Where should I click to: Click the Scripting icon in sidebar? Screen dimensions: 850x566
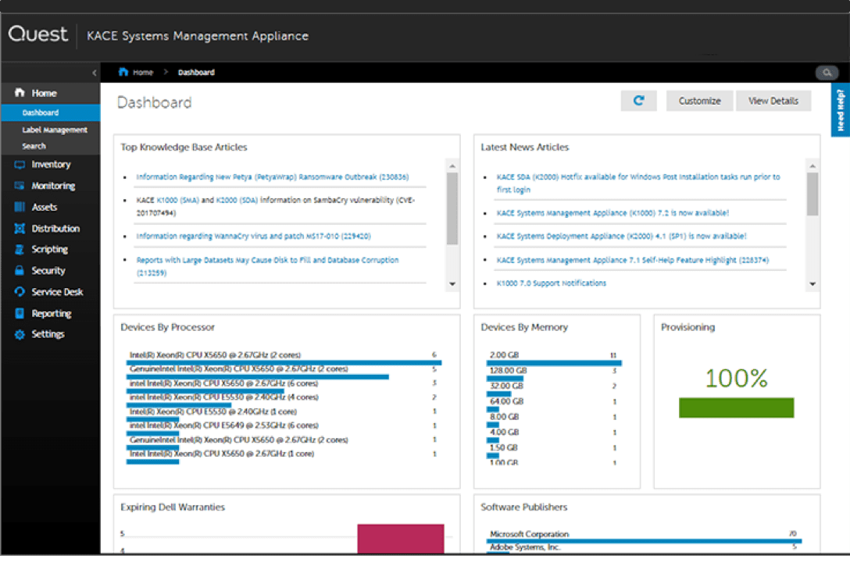[20, 250]
